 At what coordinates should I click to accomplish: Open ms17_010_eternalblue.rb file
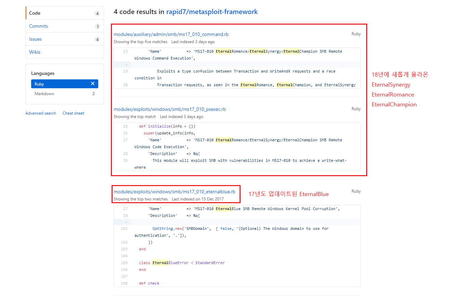click(175, 192)
